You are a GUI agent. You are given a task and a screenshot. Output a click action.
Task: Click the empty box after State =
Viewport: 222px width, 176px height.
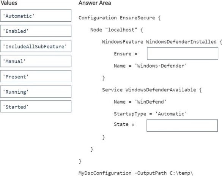pyautogui.click(x=182, y=126)
